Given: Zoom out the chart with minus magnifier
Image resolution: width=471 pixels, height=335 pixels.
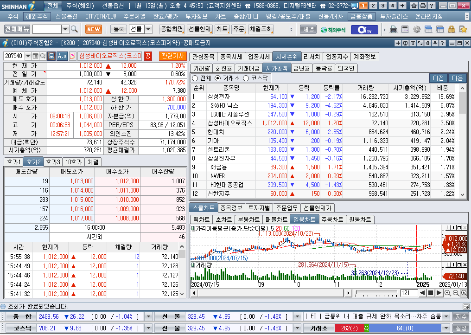Looking at the screenshot, I should pyautogui.click(x=456, y=293).
